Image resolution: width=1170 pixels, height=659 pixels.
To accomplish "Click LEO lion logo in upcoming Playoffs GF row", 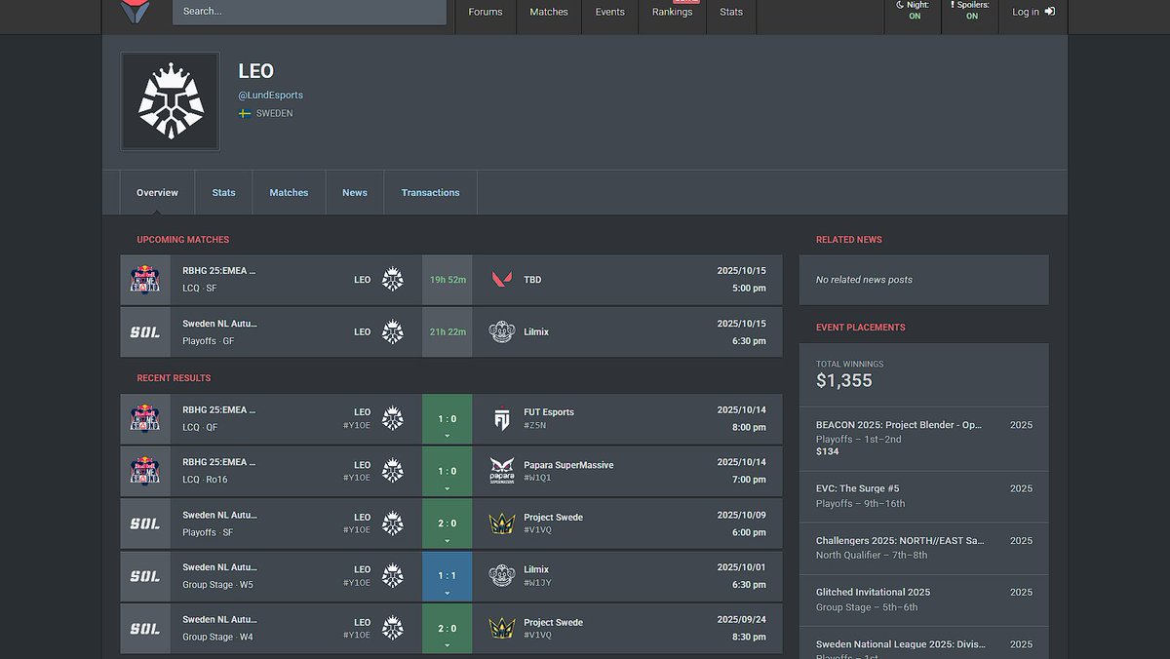I will pos(393,332).
